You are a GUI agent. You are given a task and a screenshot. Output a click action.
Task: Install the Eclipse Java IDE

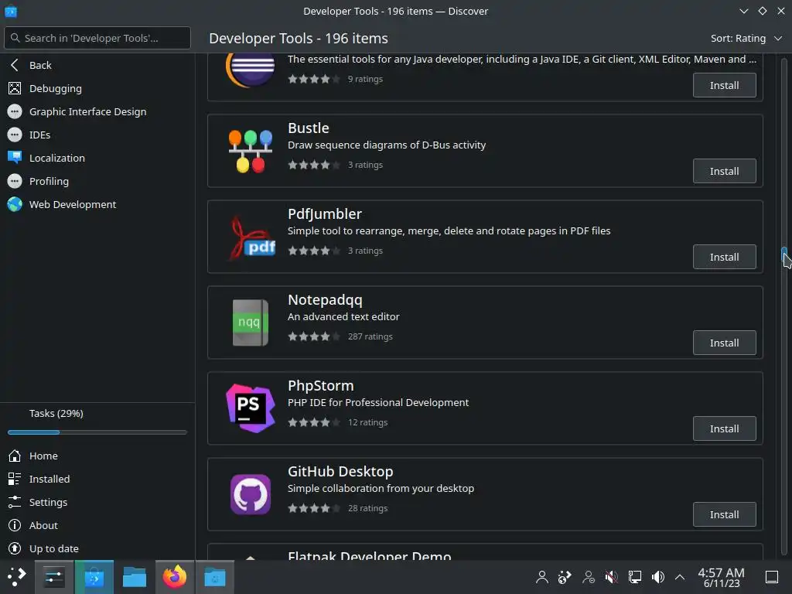pyautogui.click(x=724, y=85)
